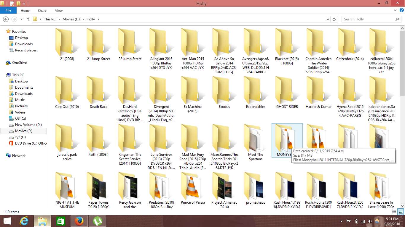Open Firefox from taskbar
Viewport: 405px width, 227px height.
point(79,221)
